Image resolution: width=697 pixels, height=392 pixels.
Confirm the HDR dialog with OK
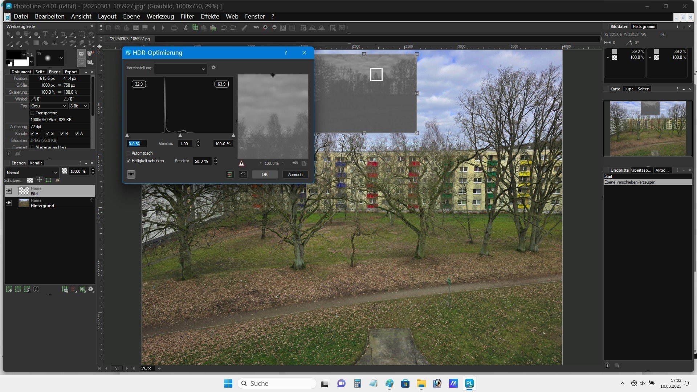265,175
